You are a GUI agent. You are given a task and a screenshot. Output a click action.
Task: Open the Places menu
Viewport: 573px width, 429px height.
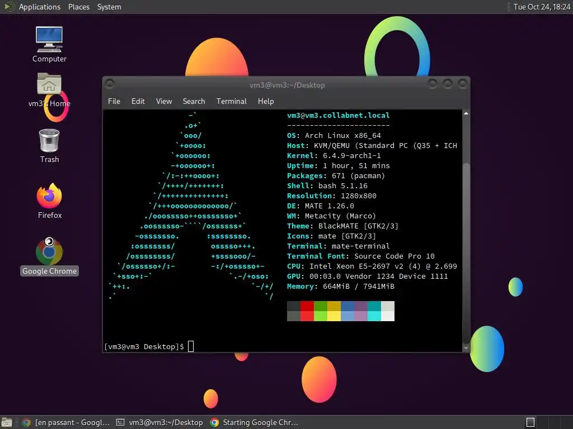[x=79, y=7]
